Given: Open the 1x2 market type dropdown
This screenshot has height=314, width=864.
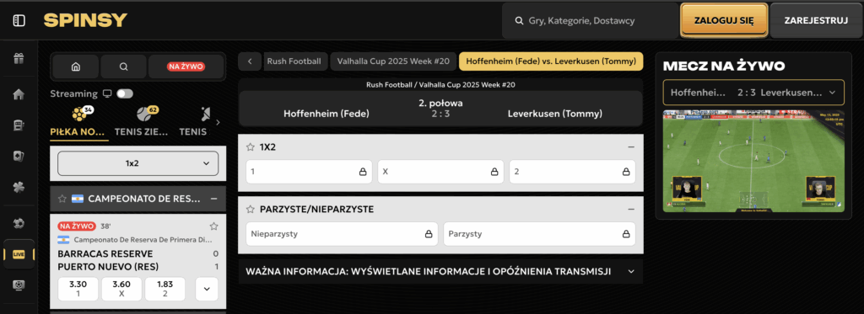Looking at the screenshot, I should coord(138,163).
